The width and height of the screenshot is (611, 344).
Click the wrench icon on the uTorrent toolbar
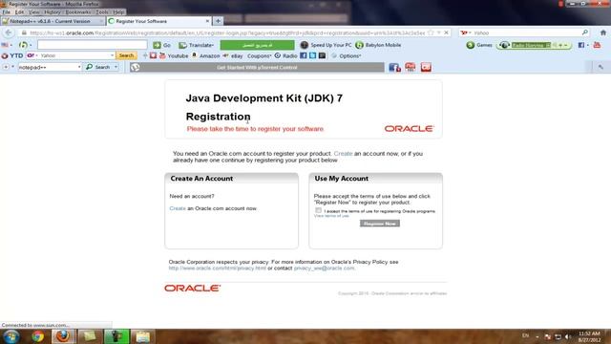pos(600,67)
